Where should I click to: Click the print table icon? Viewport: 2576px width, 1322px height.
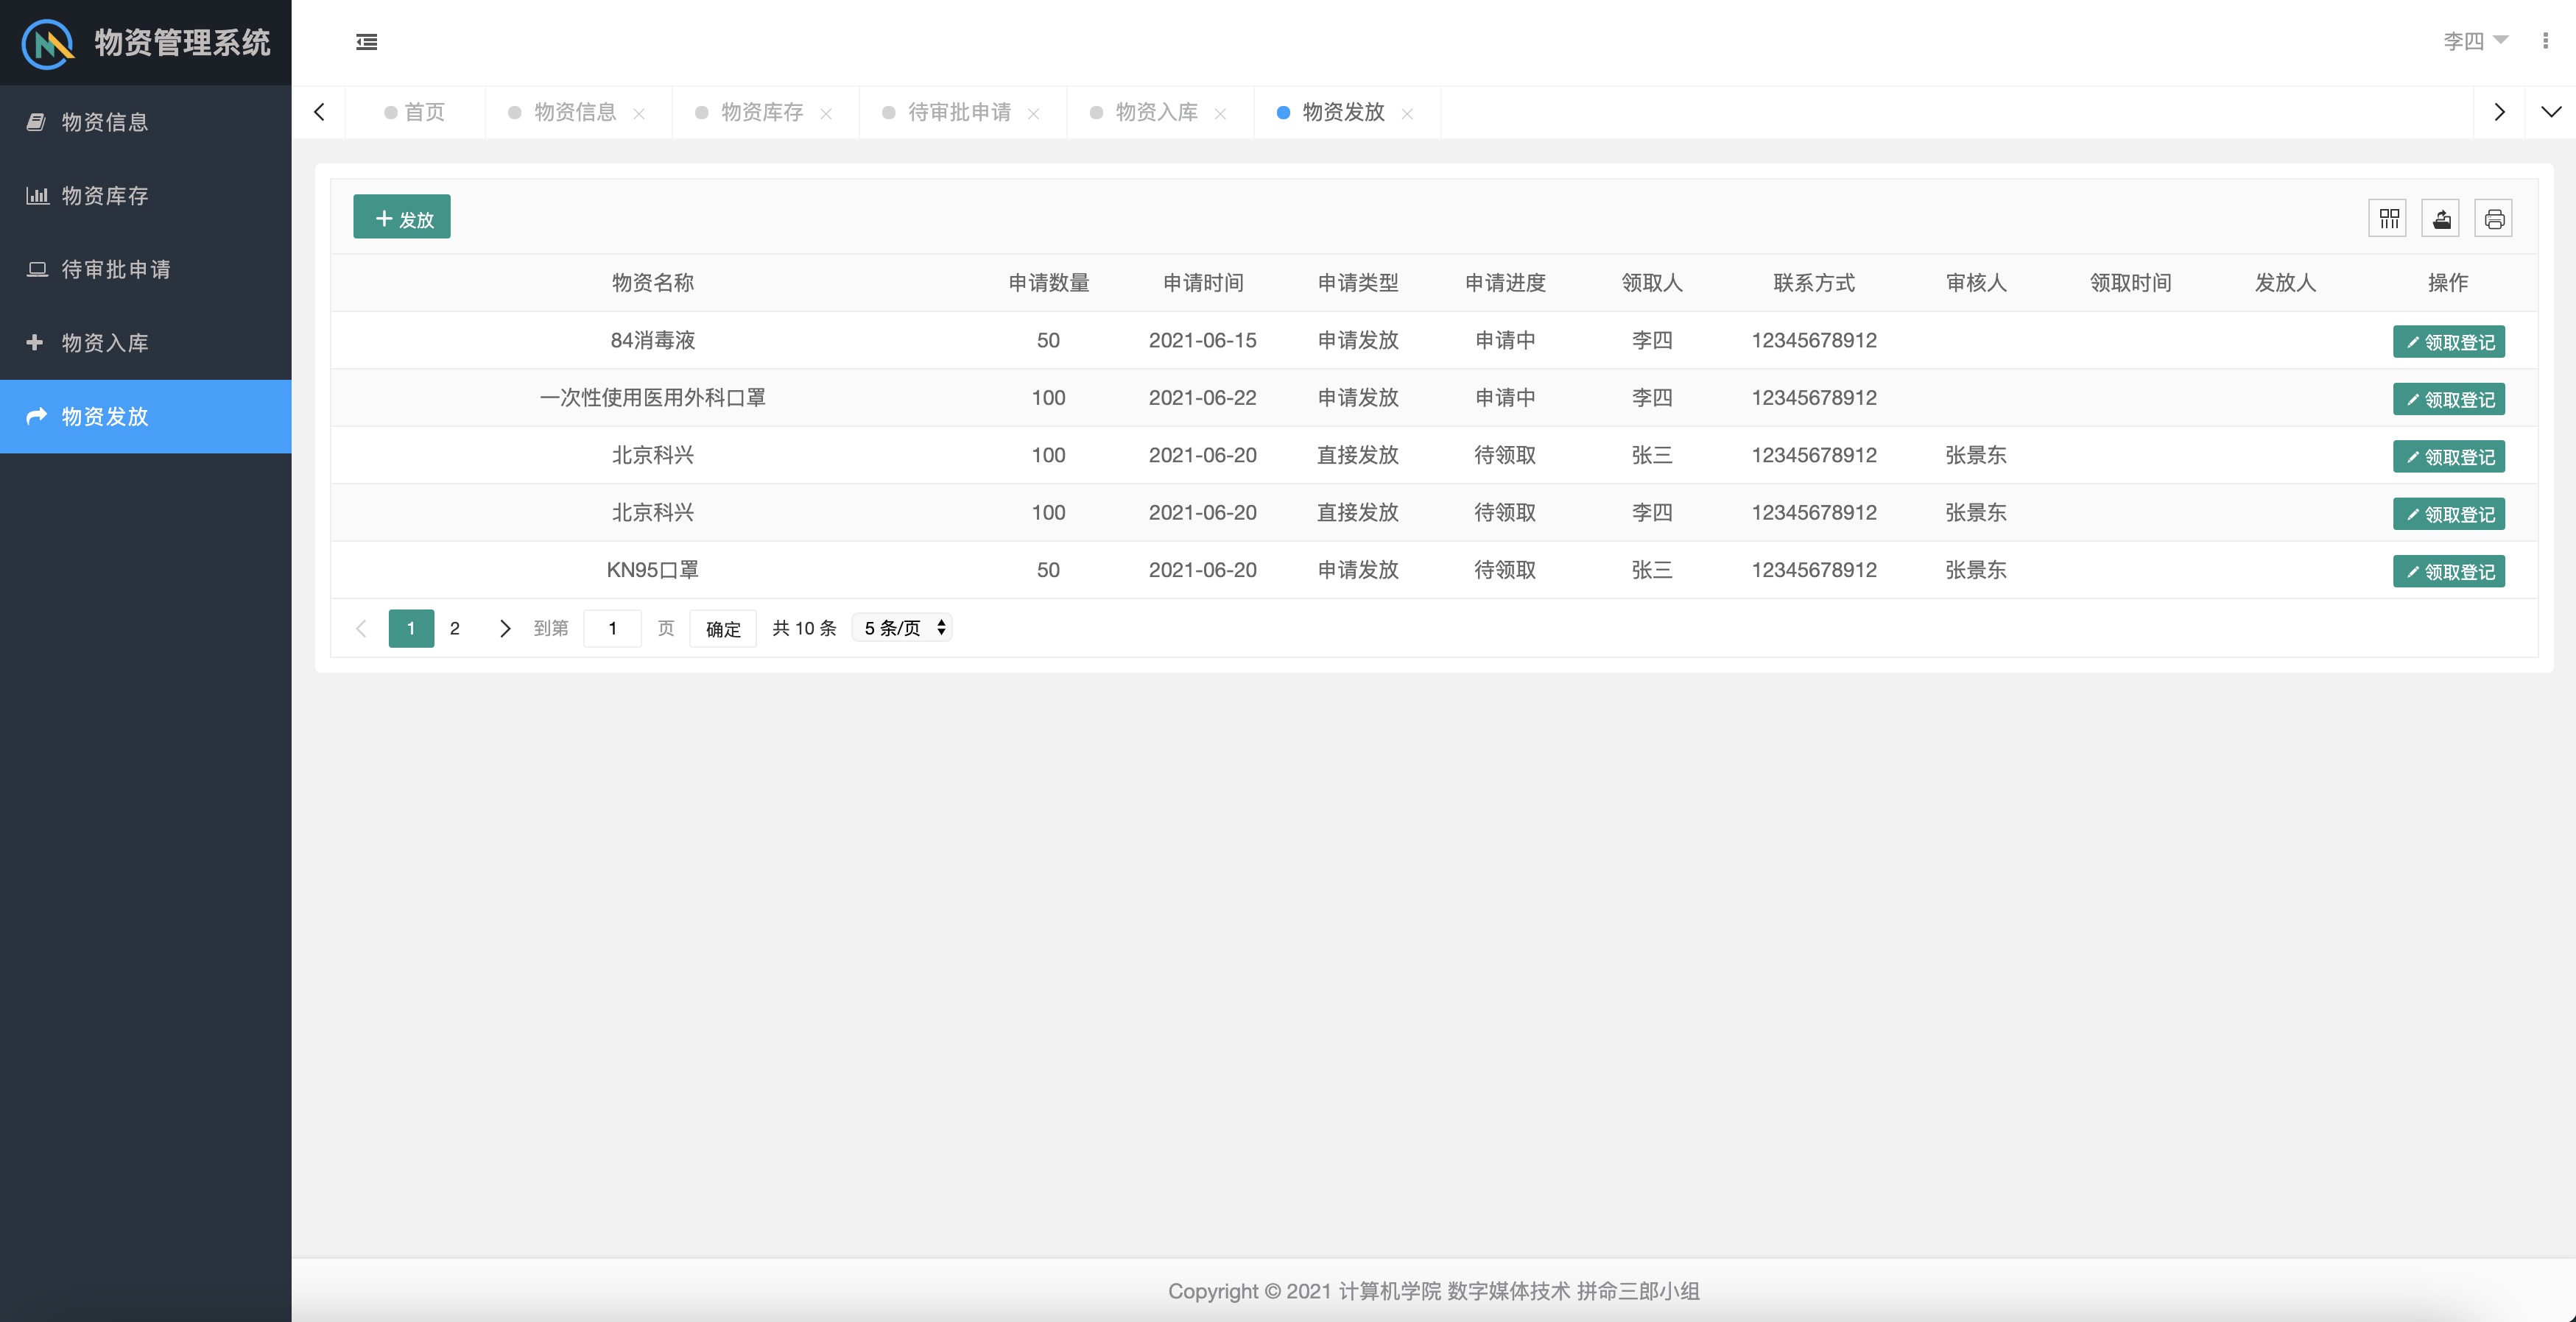2493,219
